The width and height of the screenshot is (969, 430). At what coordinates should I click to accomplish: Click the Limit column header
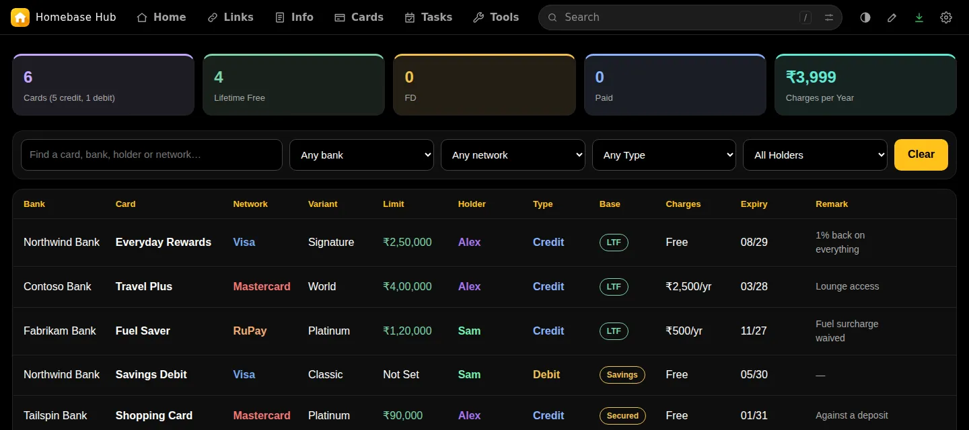394,204
